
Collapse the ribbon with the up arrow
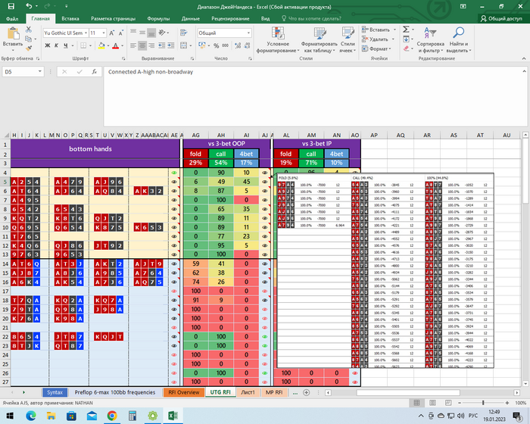(524, 58)
